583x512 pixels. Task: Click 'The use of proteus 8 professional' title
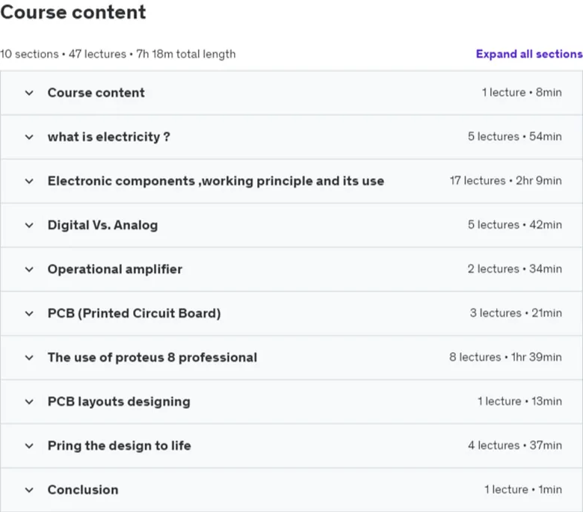click(x=152, y=357)
